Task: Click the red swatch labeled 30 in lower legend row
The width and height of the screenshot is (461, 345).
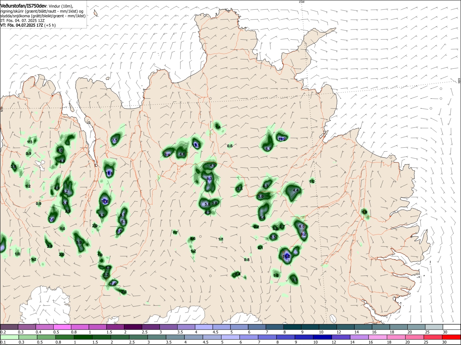Action: pos(452,337)
